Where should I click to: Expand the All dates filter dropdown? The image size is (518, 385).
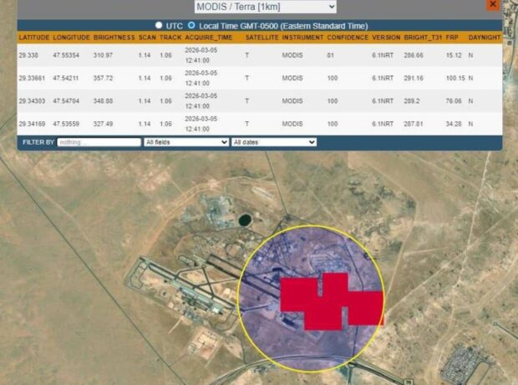pyautogui.click(x=274, y=142)
